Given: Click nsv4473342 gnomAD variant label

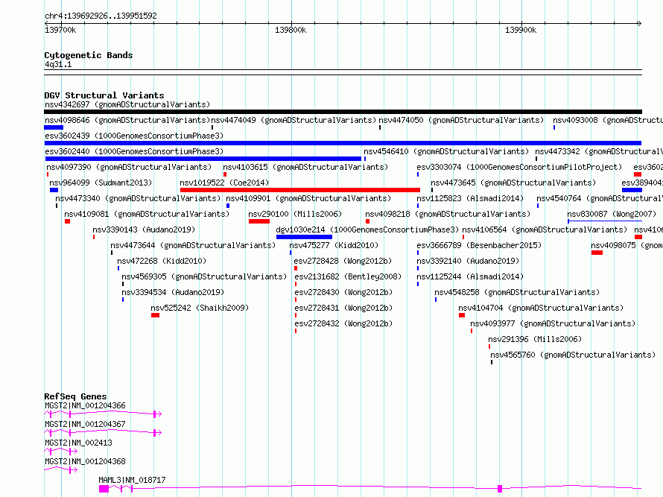Looking at the screenshot, I should click(x=599, y=151).
